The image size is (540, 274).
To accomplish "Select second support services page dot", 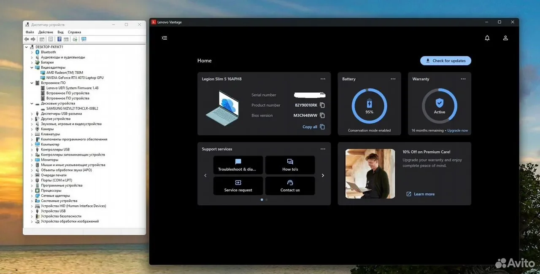I will [x=266, y=200].
